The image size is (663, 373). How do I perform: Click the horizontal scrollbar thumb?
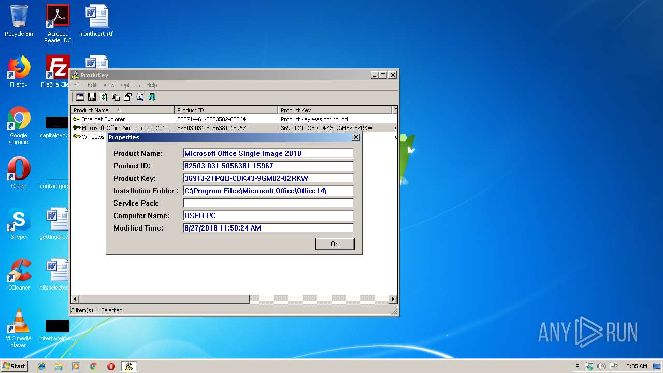164,299
